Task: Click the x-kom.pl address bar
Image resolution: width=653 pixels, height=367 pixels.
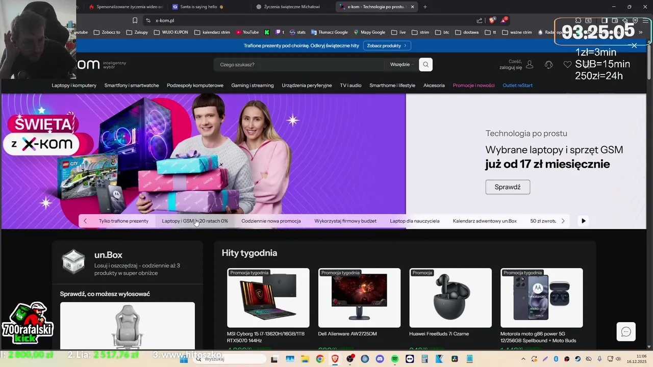Action: coord(306,20)
